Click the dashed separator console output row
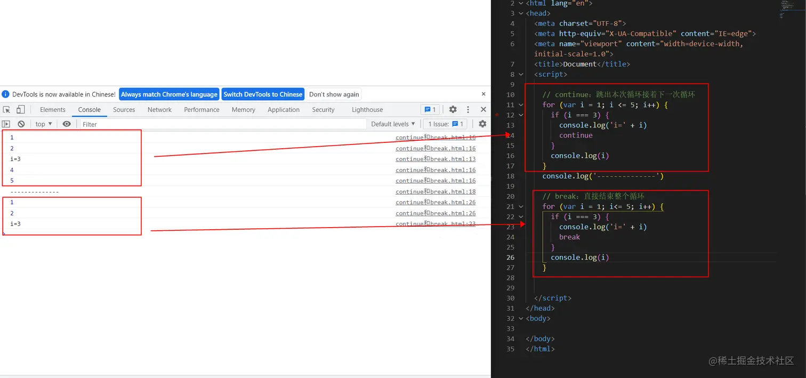 (245, 191)
